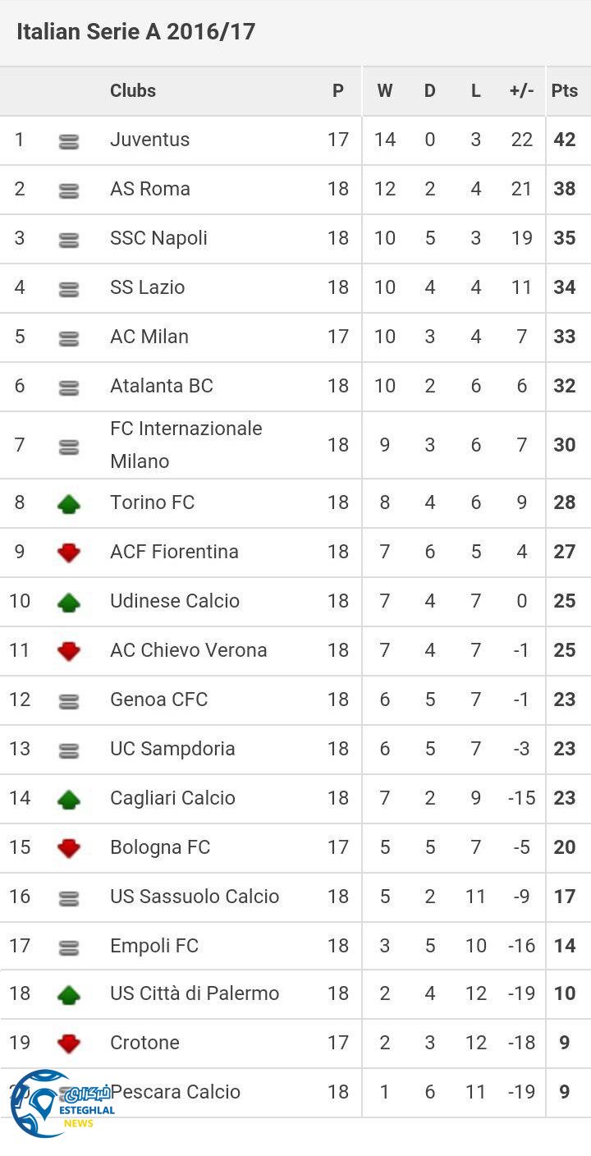Click the +/- goal difference column header
This screenshot has width=591, height=1156.
[x=521, y=91]
